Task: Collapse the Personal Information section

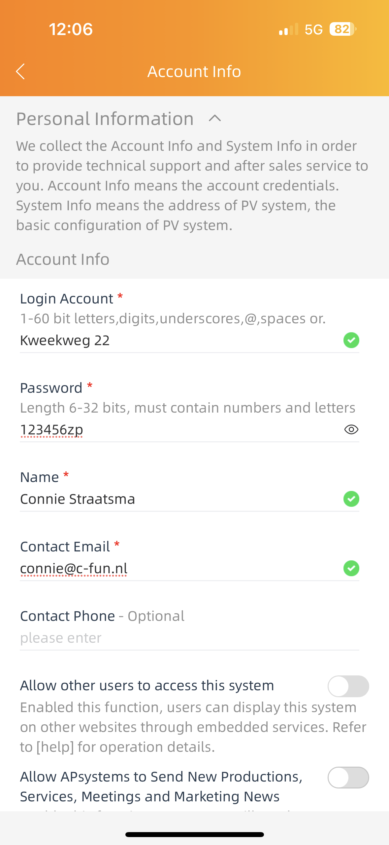Action: click(x=215, y=118)
